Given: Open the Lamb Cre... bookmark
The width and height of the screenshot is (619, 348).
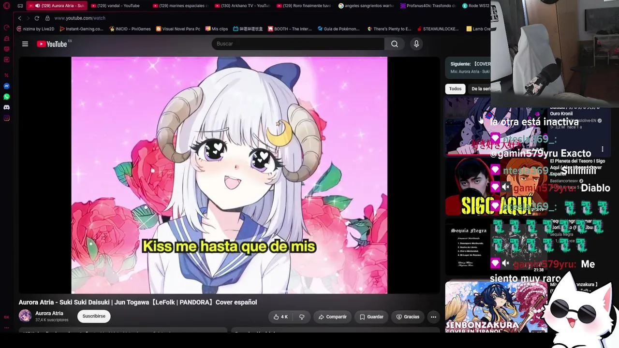Looking at the screenshot, I should pyautogui.click(x=478, y=29).
